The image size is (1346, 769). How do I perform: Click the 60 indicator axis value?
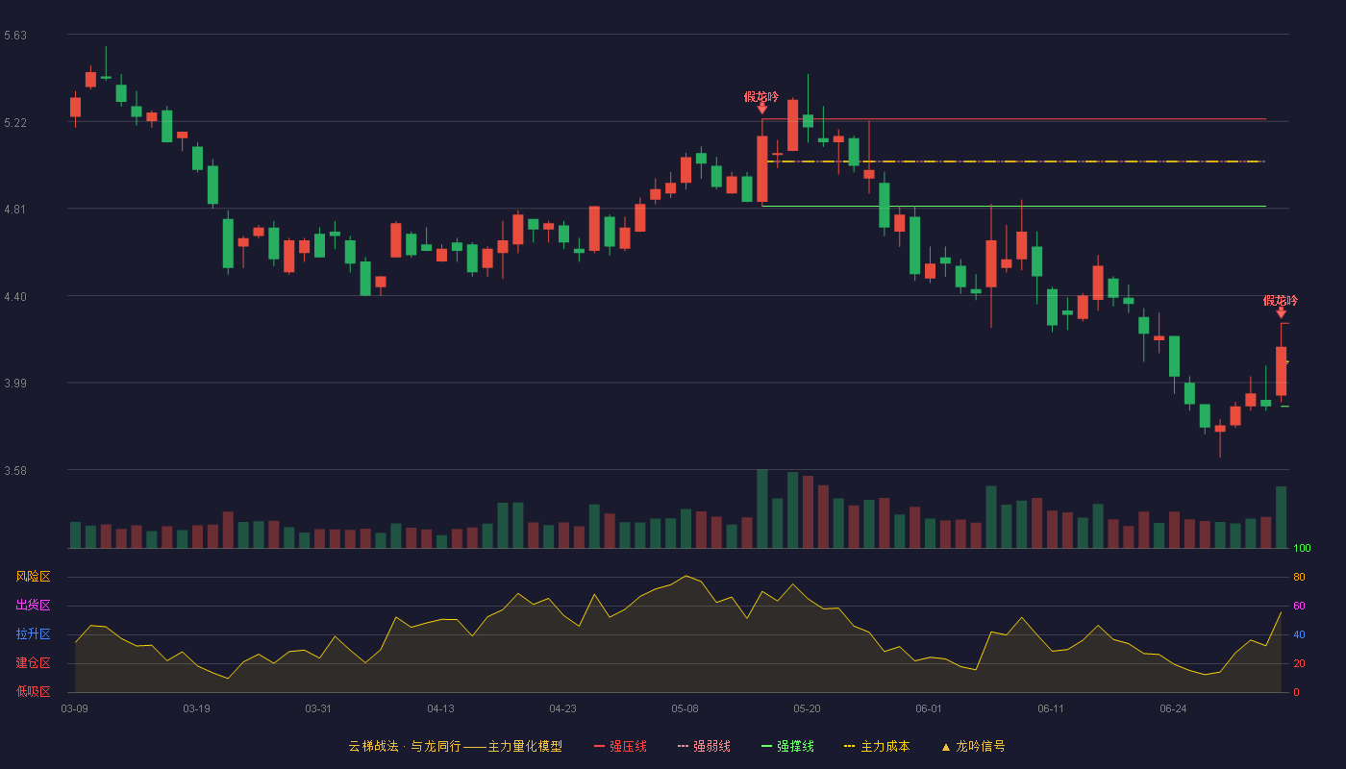[x=1299, y=606]
